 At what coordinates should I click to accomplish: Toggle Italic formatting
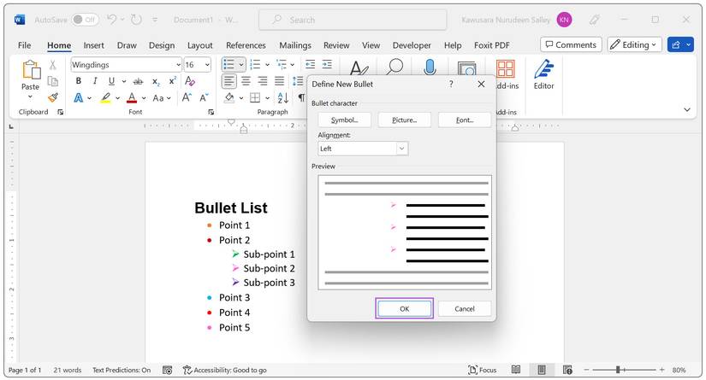(x=94, y=81)
